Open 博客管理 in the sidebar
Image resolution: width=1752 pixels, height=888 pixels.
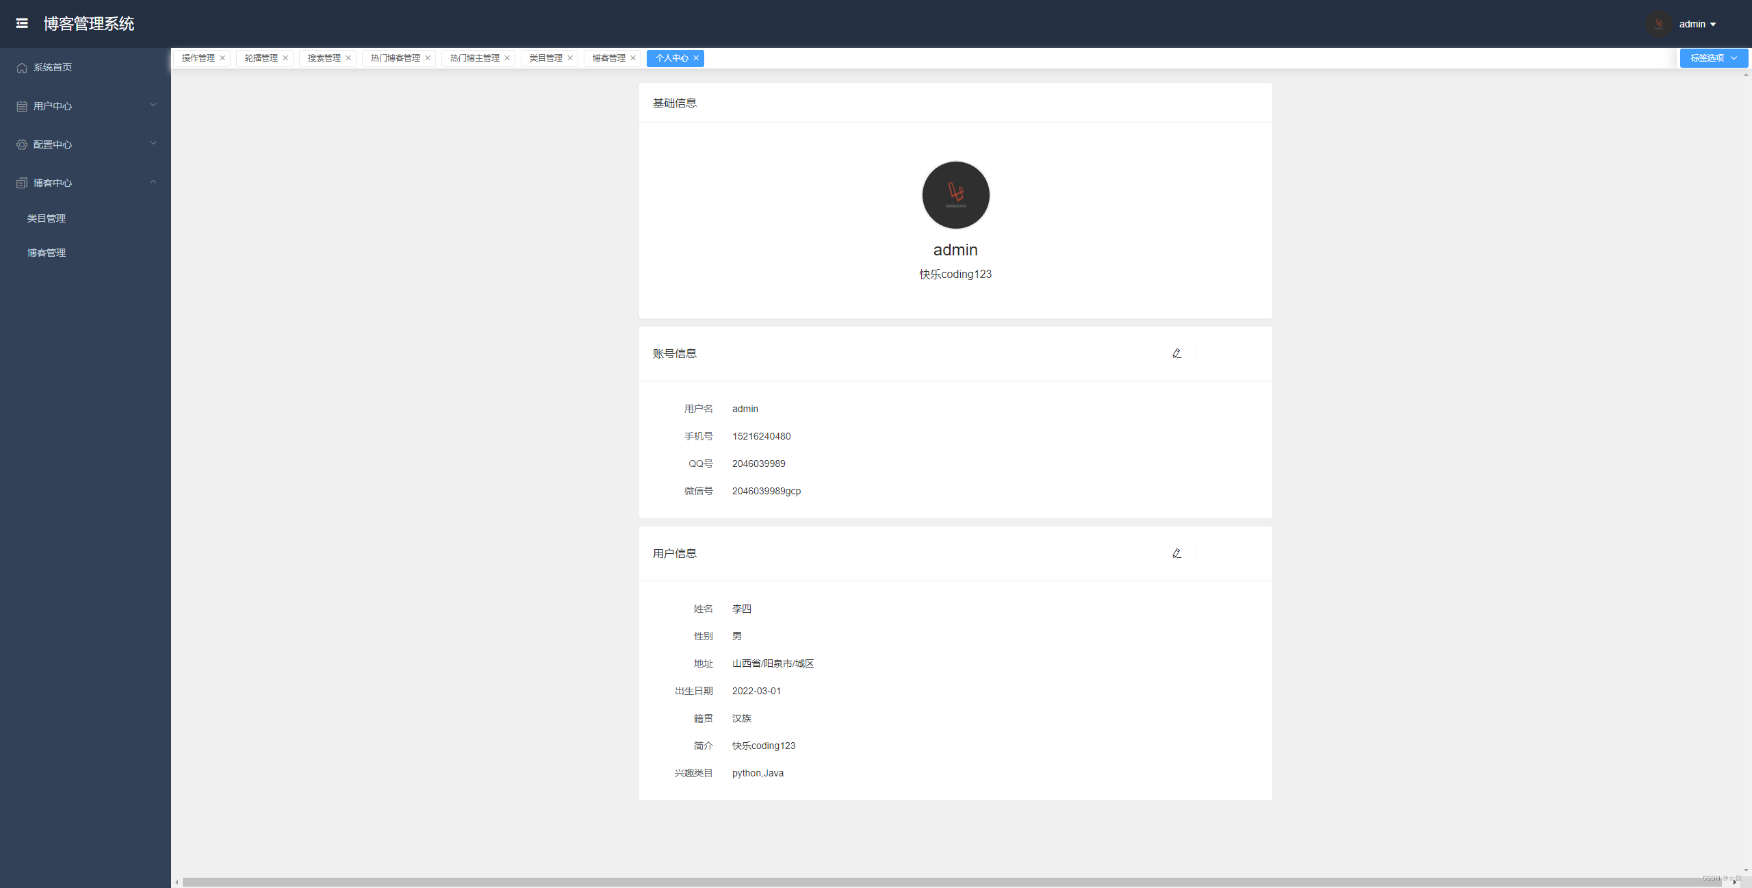[47, 253]
